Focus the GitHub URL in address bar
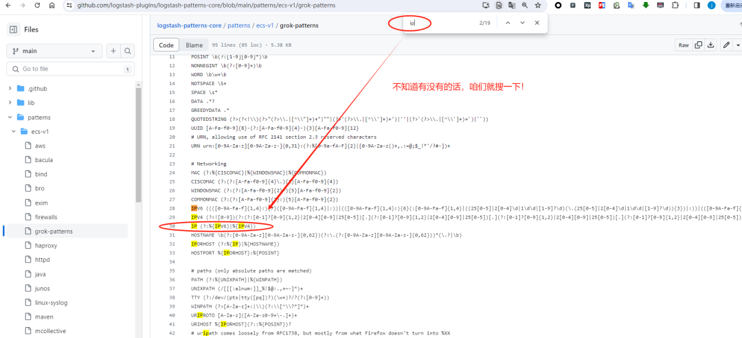This screenshot has width=742, height=338. (x=206, y=5)
